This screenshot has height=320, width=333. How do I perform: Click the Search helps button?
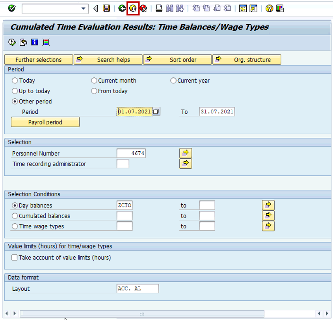[x=108, y=60]
